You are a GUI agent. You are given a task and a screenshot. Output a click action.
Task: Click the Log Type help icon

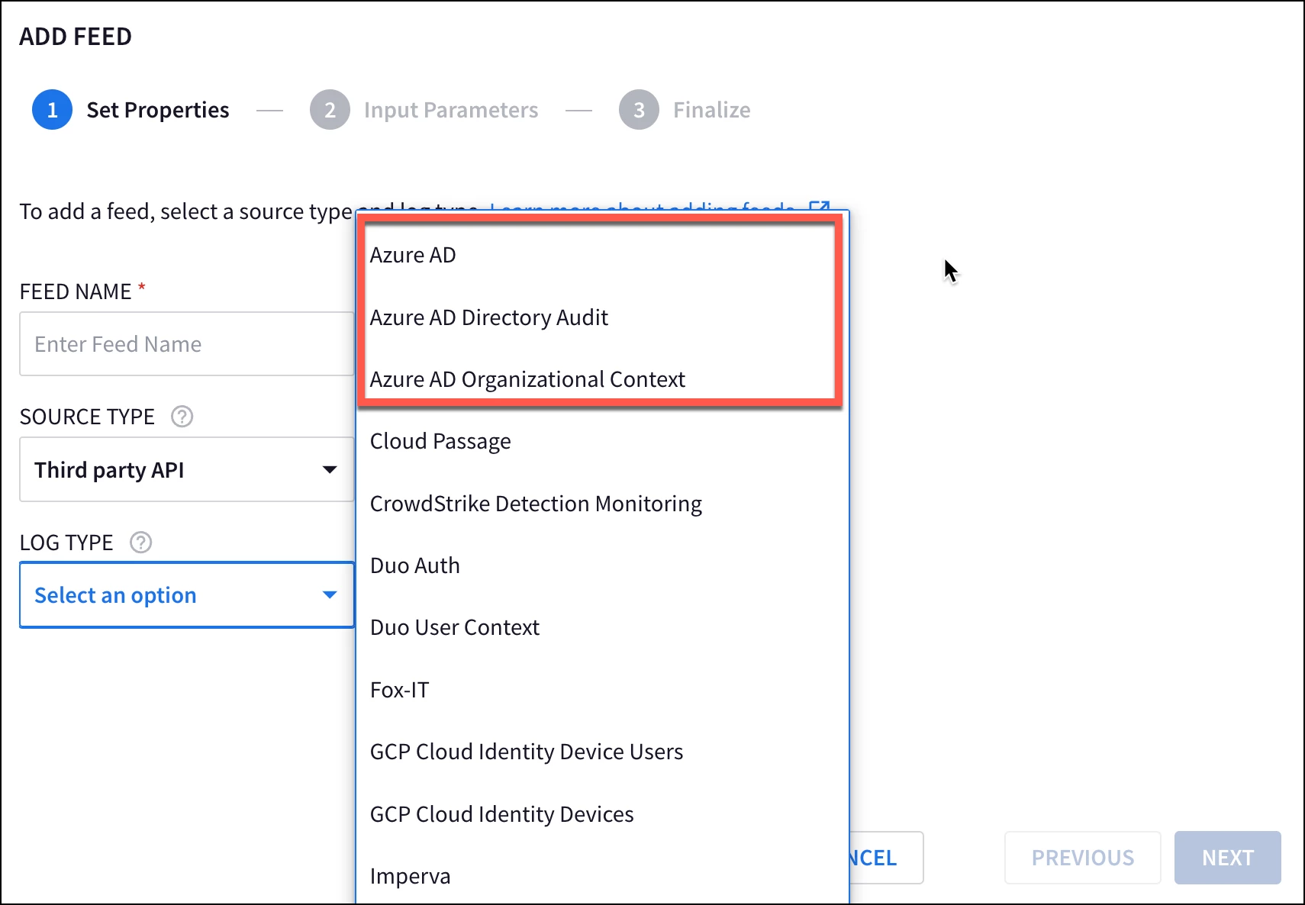click(x=140, y=543)
